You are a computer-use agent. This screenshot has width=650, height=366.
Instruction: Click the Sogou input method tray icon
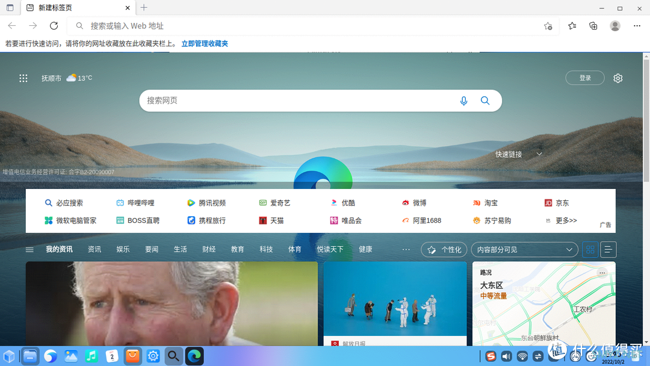point(491,356)
